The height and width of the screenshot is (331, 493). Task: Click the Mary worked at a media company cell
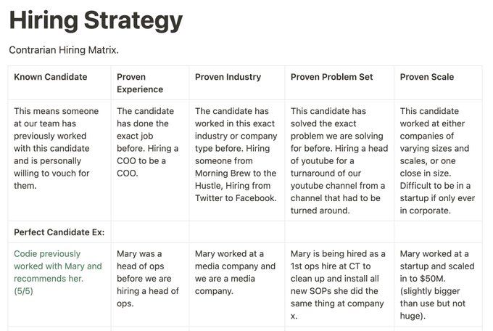click(237, 285)
